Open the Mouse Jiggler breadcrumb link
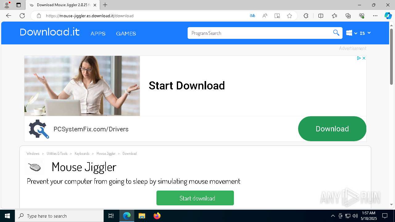Image resolution: width=395 pixels, height=222 pixels. 106,154
